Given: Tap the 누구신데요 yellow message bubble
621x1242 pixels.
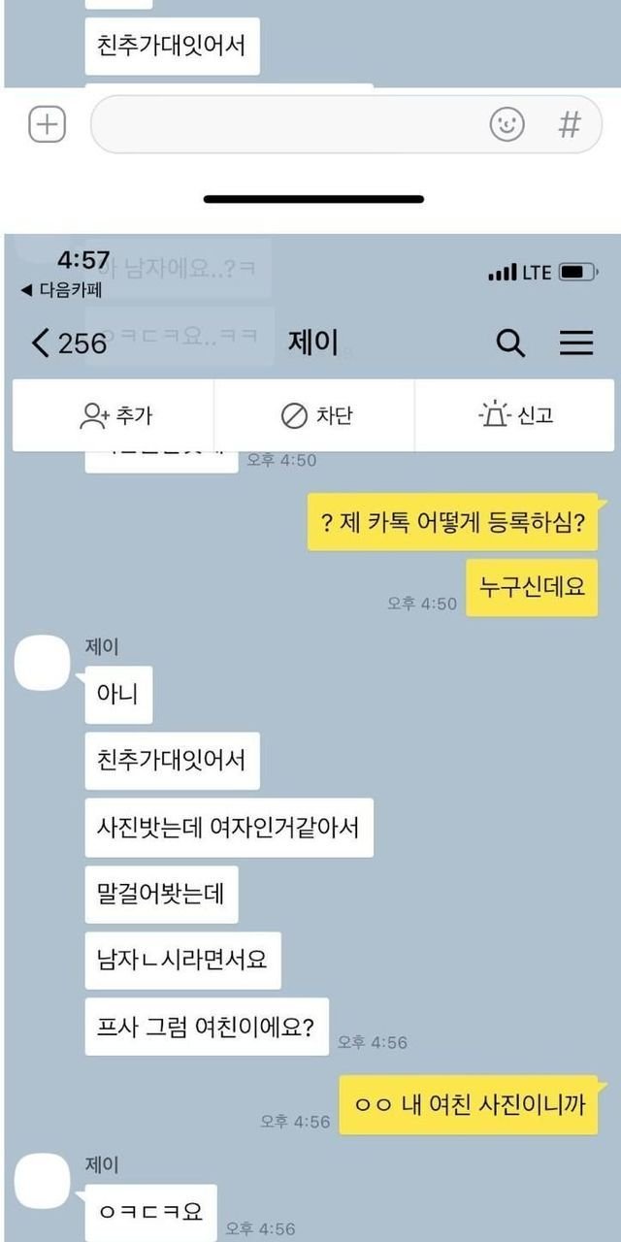Looking at the screenshot, I should coord(532,588).
